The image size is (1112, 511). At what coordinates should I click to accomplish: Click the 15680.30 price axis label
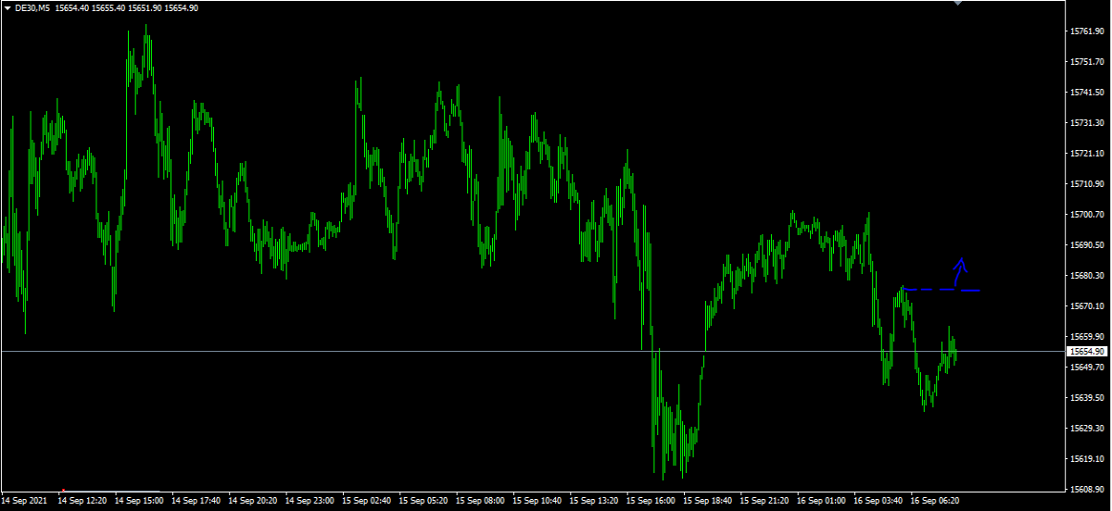click(x=1086, y=276)
